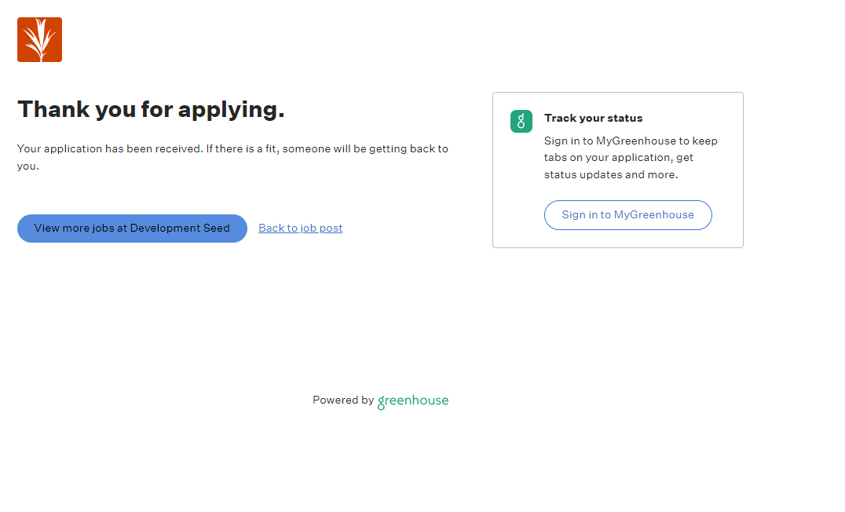Click the trailing 'you.' paragraph line

(27, 166)
